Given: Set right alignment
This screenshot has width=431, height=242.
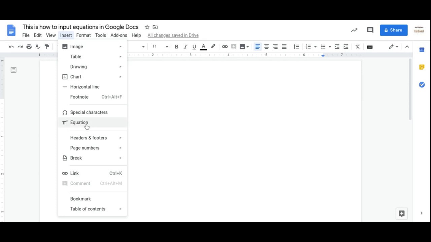Looking at the screenshot, I should (x=275, y=47).
